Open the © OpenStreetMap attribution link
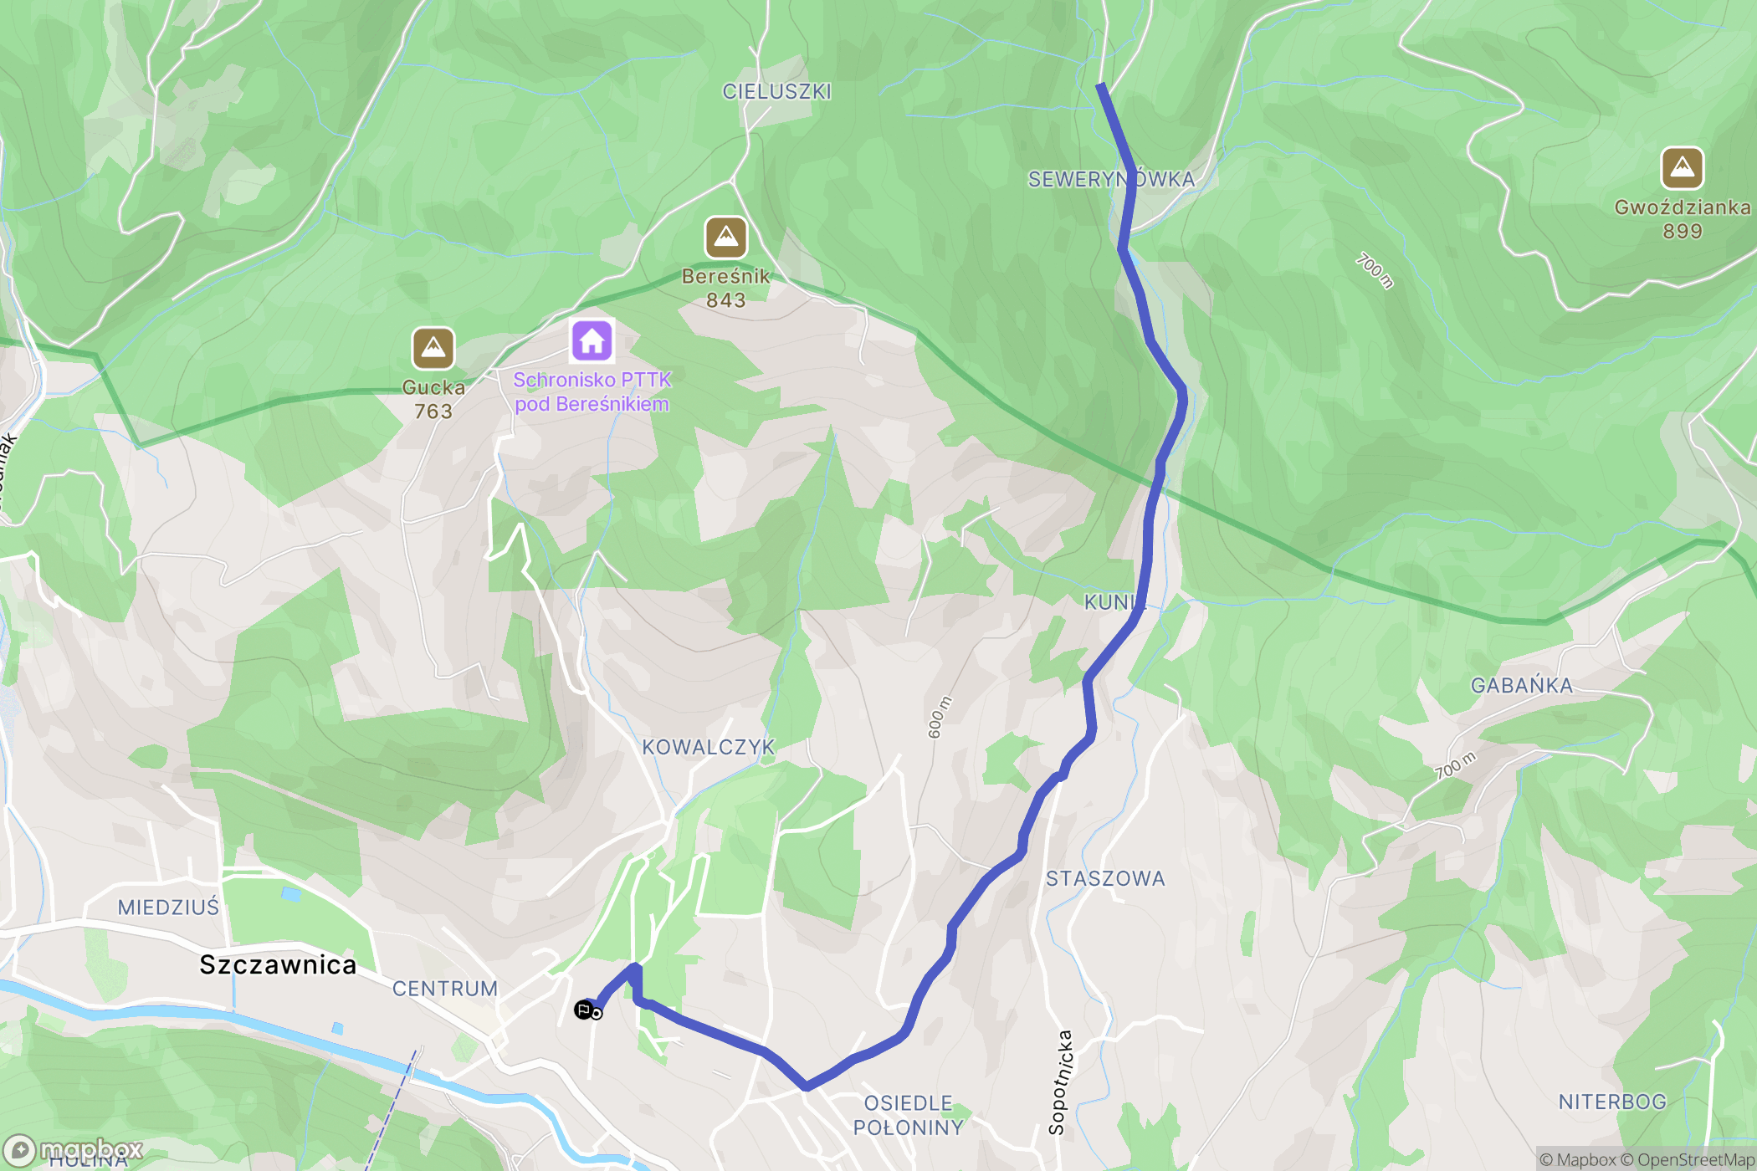 click(x=1688, y=1159)
